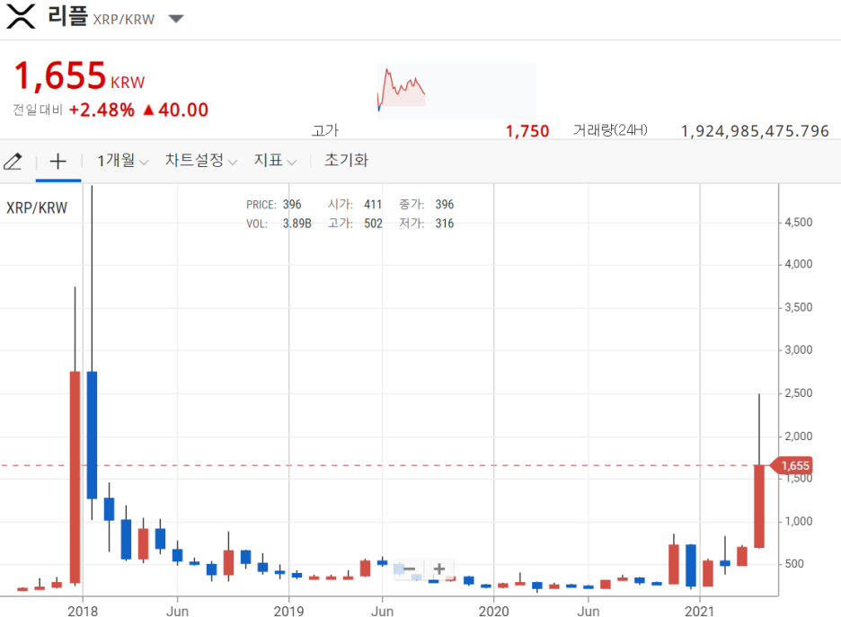This screenshot has width=841, height=617.
Task: Click the XRP/KRW chart label
Action: (37, 208)
